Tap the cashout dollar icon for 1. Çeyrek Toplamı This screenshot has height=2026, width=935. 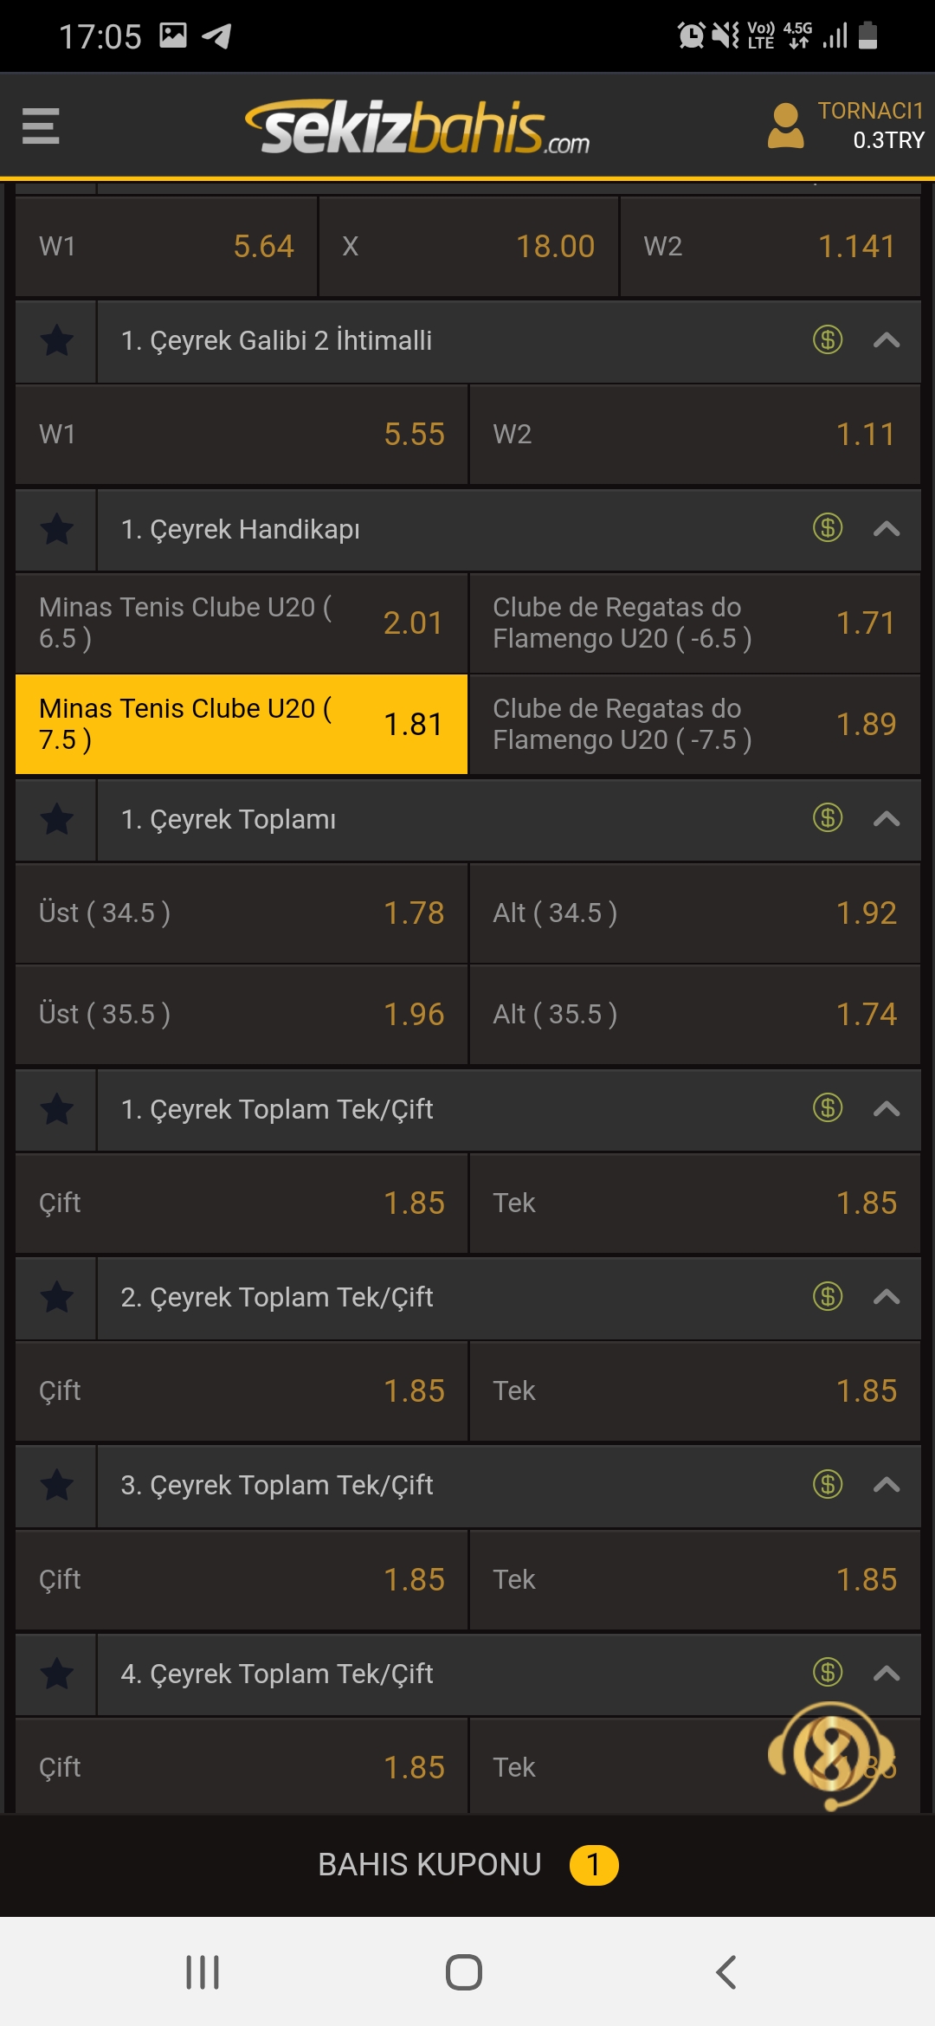828,817
